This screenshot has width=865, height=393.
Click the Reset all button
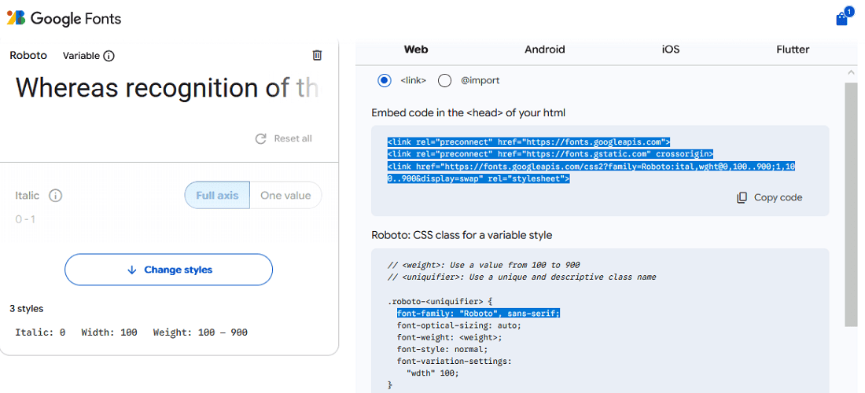(284, 138)
